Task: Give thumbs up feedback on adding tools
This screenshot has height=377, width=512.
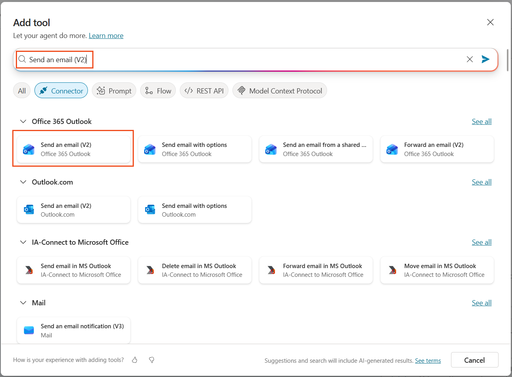Action: pyautogui.click(x=134, y=360)
